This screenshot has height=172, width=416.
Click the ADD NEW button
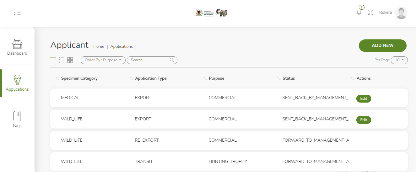[382, 46]
